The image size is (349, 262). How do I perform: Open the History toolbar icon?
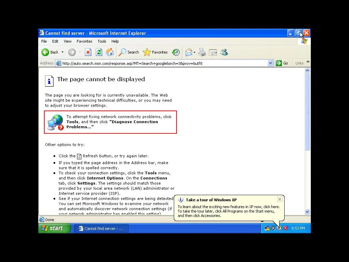pos(176,52)
